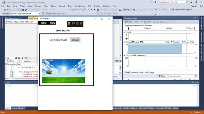Open the Output window tab
Image resolution: width=204 pixels, height=114 pixels.
[175, 108]
